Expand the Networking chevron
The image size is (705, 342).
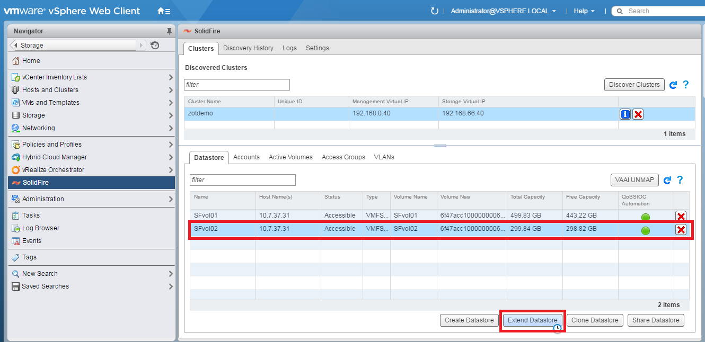[x=170, y=128]
